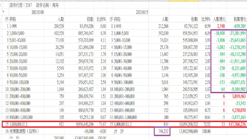Image resolution: width=247 pixels, height=139 pixels.
Task: Select the cell showing 260,518,505
Action: pyautogui.click(x=190, y=89)
